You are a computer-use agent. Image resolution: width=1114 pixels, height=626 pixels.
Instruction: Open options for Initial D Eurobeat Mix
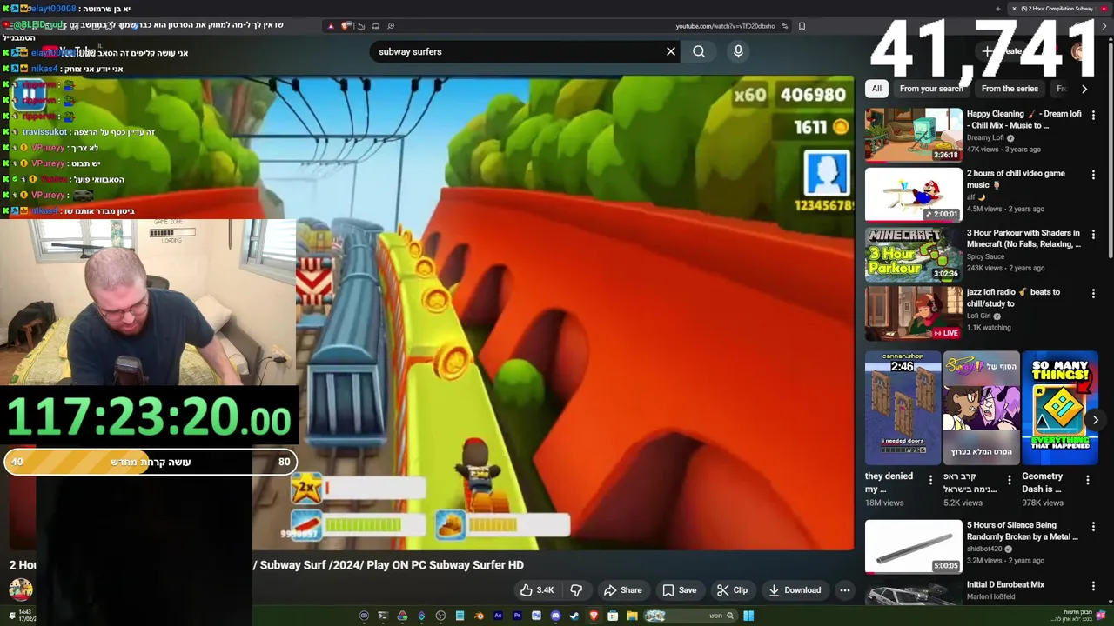click(1093, 586)
